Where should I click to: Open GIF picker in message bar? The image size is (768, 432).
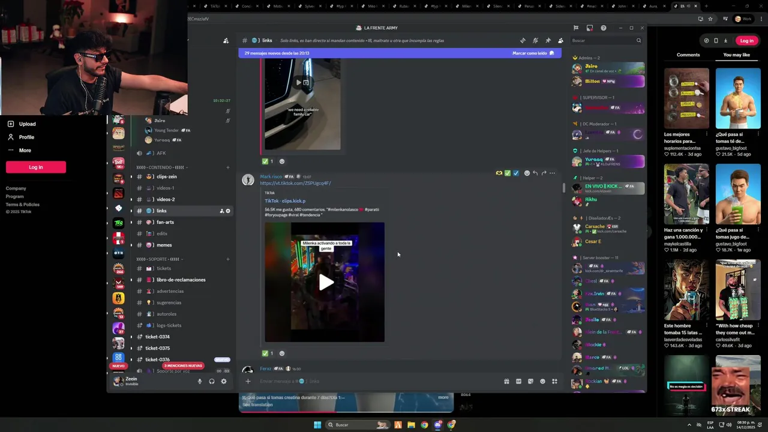(518, 381)
